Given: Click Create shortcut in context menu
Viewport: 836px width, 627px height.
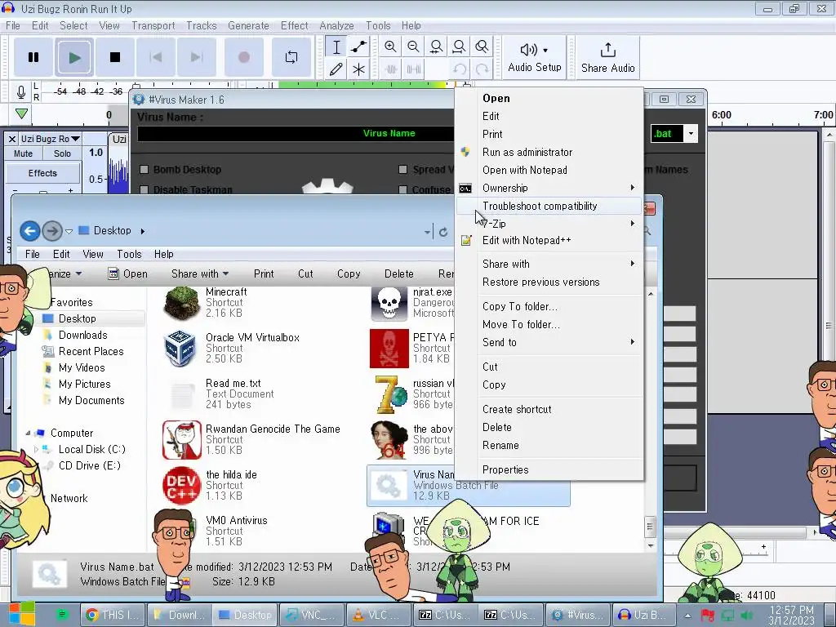Looking at the screenshot, I should (x=549, y=410).
